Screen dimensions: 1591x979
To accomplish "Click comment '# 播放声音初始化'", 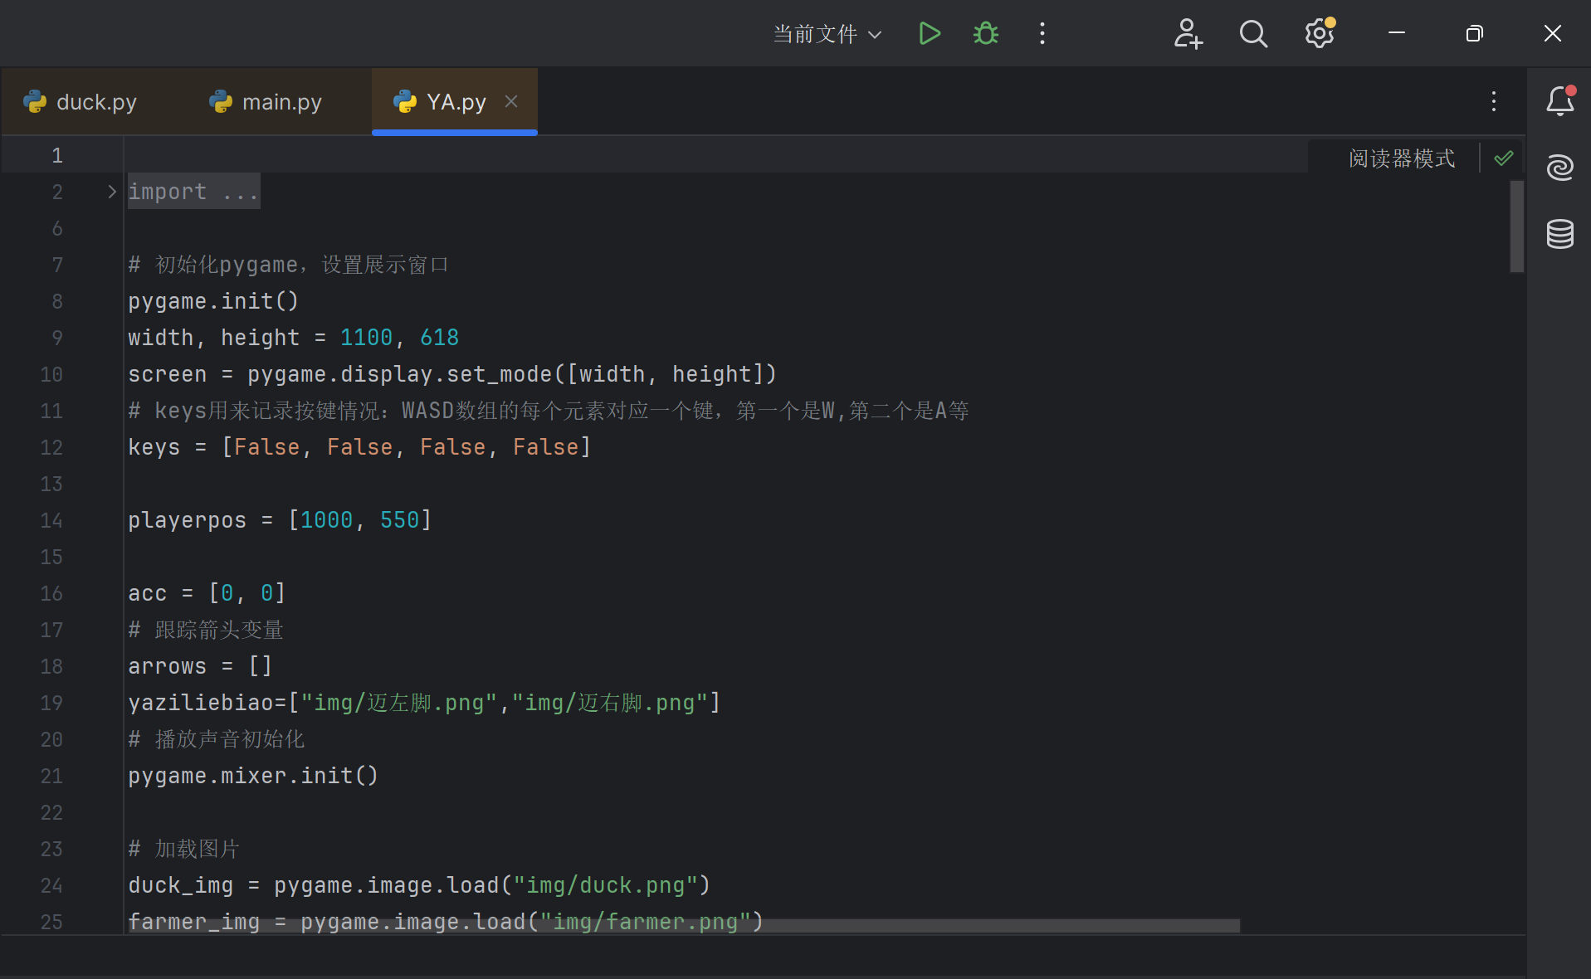I will point(217,739).
